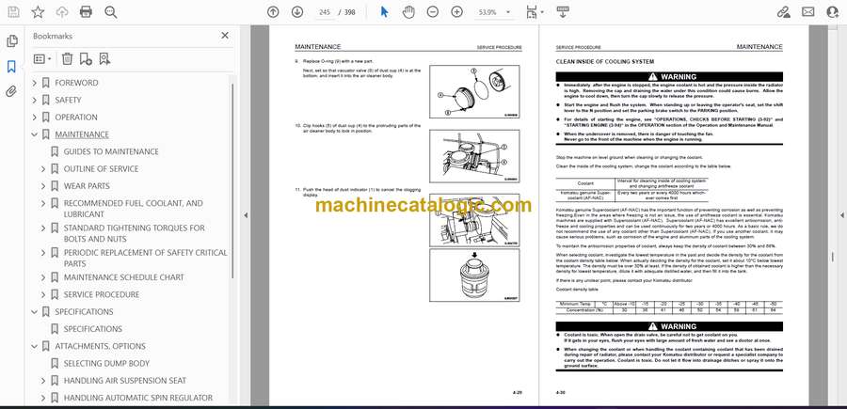The image size is (847, 409).
Task: Click the page number field showing 245
Action: pyautogui.click(x=324, y=12)
